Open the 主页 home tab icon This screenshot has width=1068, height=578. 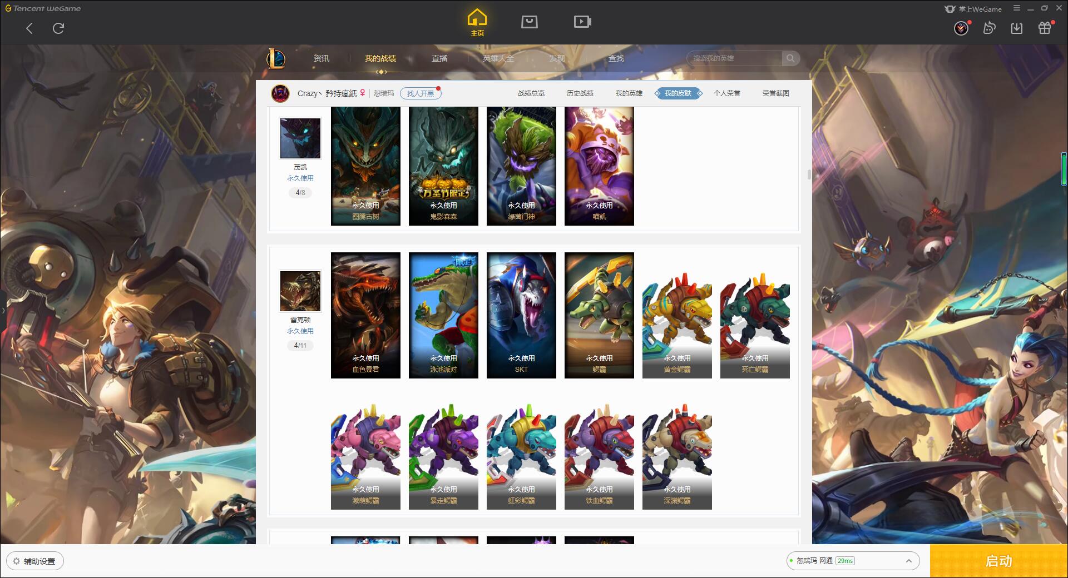tap(477, 23)
